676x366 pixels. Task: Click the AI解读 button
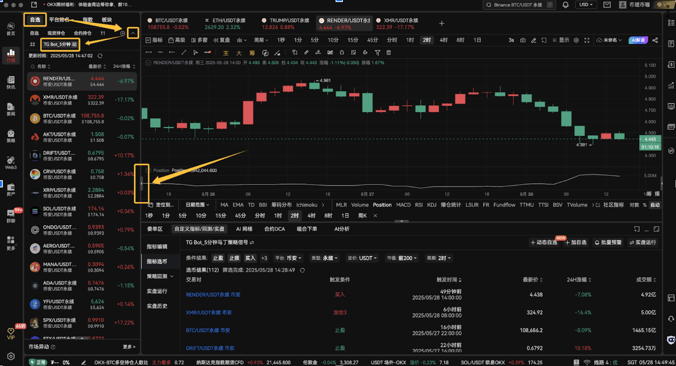(x=638, y=40)
